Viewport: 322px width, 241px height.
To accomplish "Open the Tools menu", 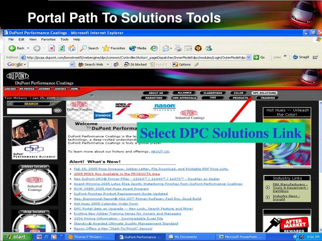I will click(64, 39).
